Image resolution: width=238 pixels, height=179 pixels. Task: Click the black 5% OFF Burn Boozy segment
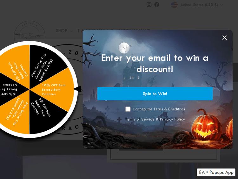tap(44, 114)
